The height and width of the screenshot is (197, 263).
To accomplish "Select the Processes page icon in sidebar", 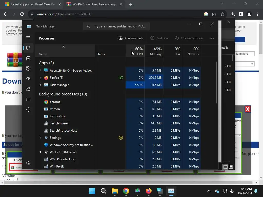I will pyautogui.click(x=28, y=48).
